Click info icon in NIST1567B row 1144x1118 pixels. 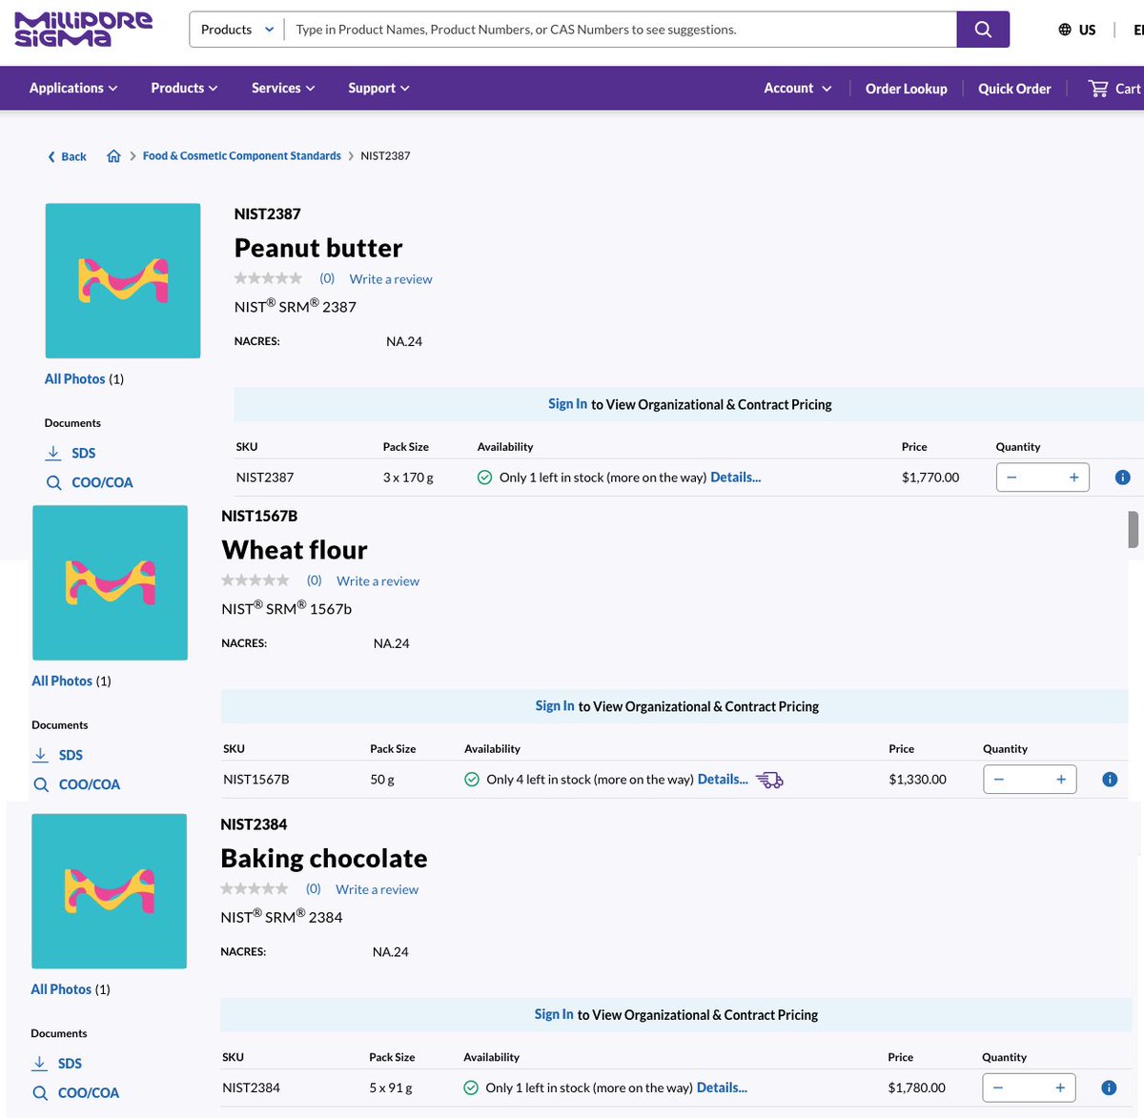tap(1110, 780)
